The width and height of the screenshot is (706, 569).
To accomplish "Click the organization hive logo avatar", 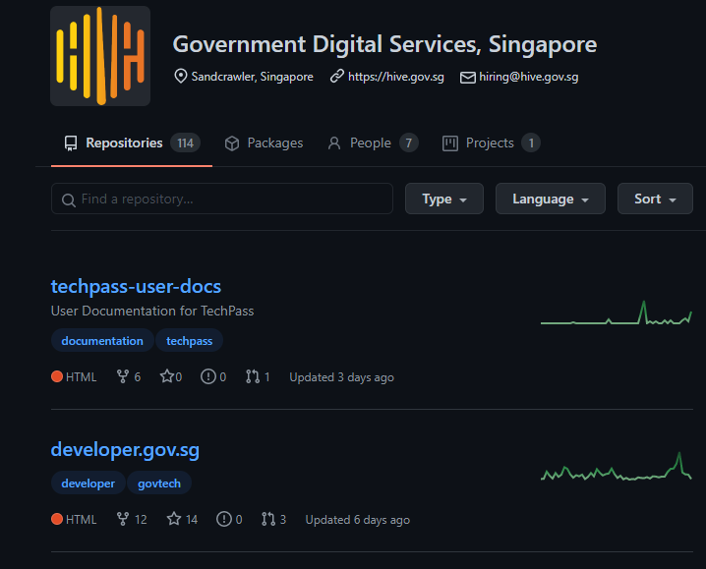I will [x=100, y=56].
